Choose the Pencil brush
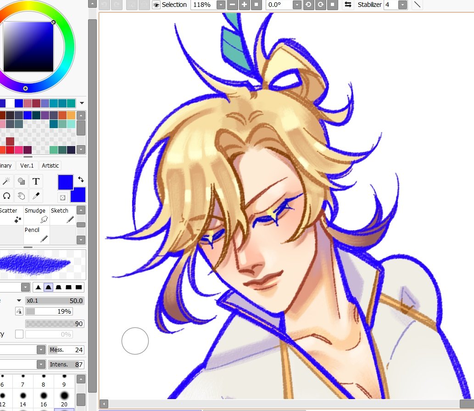 point(36,235)
